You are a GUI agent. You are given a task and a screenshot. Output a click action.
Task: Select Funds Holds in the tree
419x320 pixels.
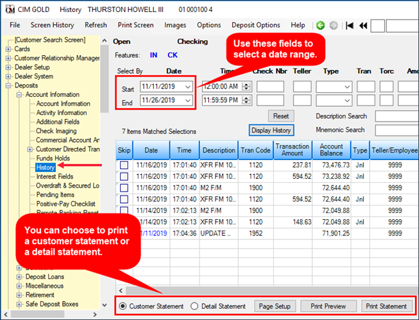53,158
